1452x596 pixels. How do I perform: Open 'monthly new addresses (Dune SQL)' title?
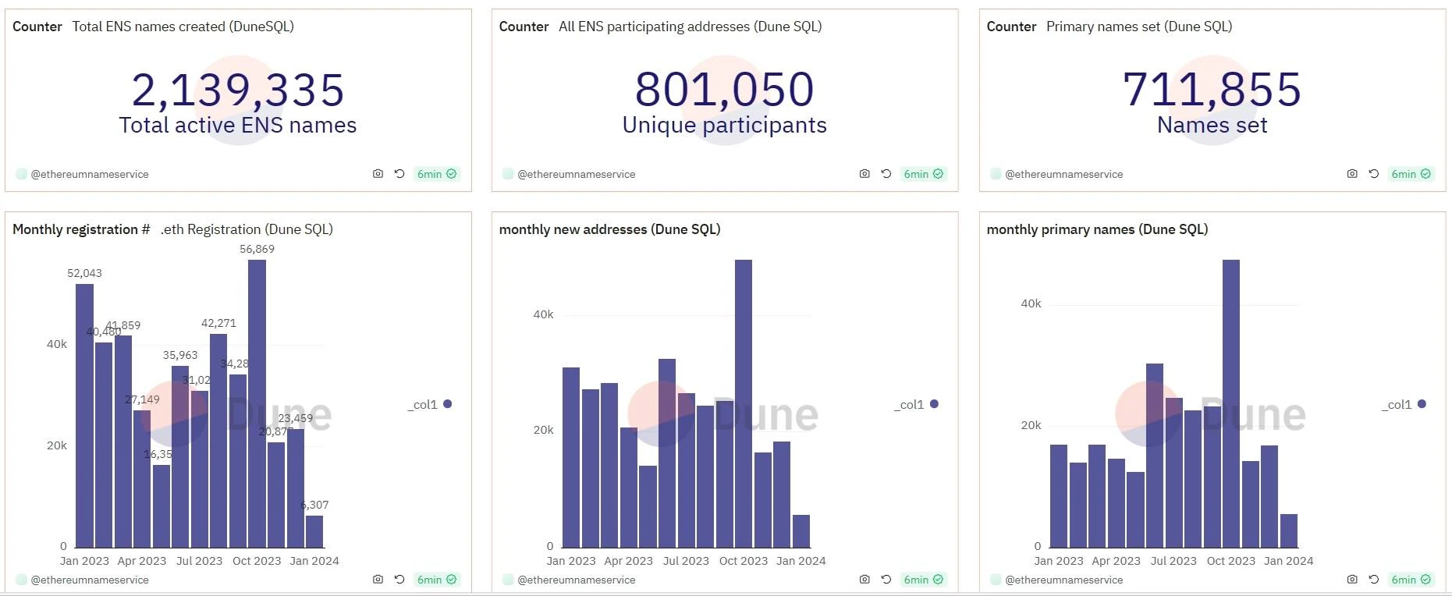(x=609, y=229)
